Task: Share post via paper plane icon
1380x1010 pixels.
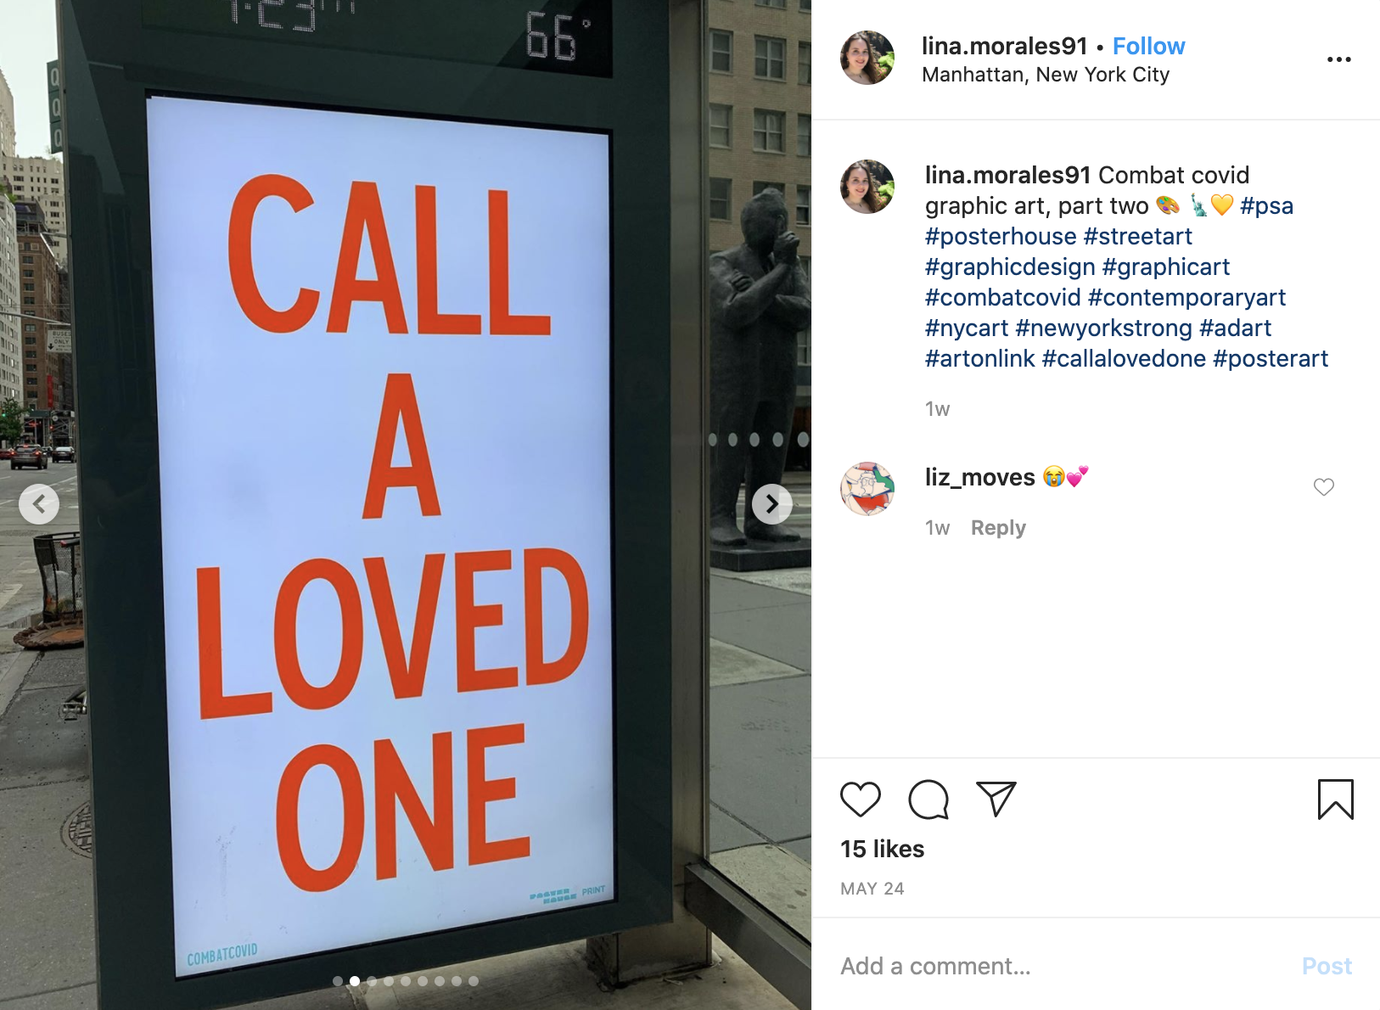Action: pyautogui.click(x=996, y=799)
